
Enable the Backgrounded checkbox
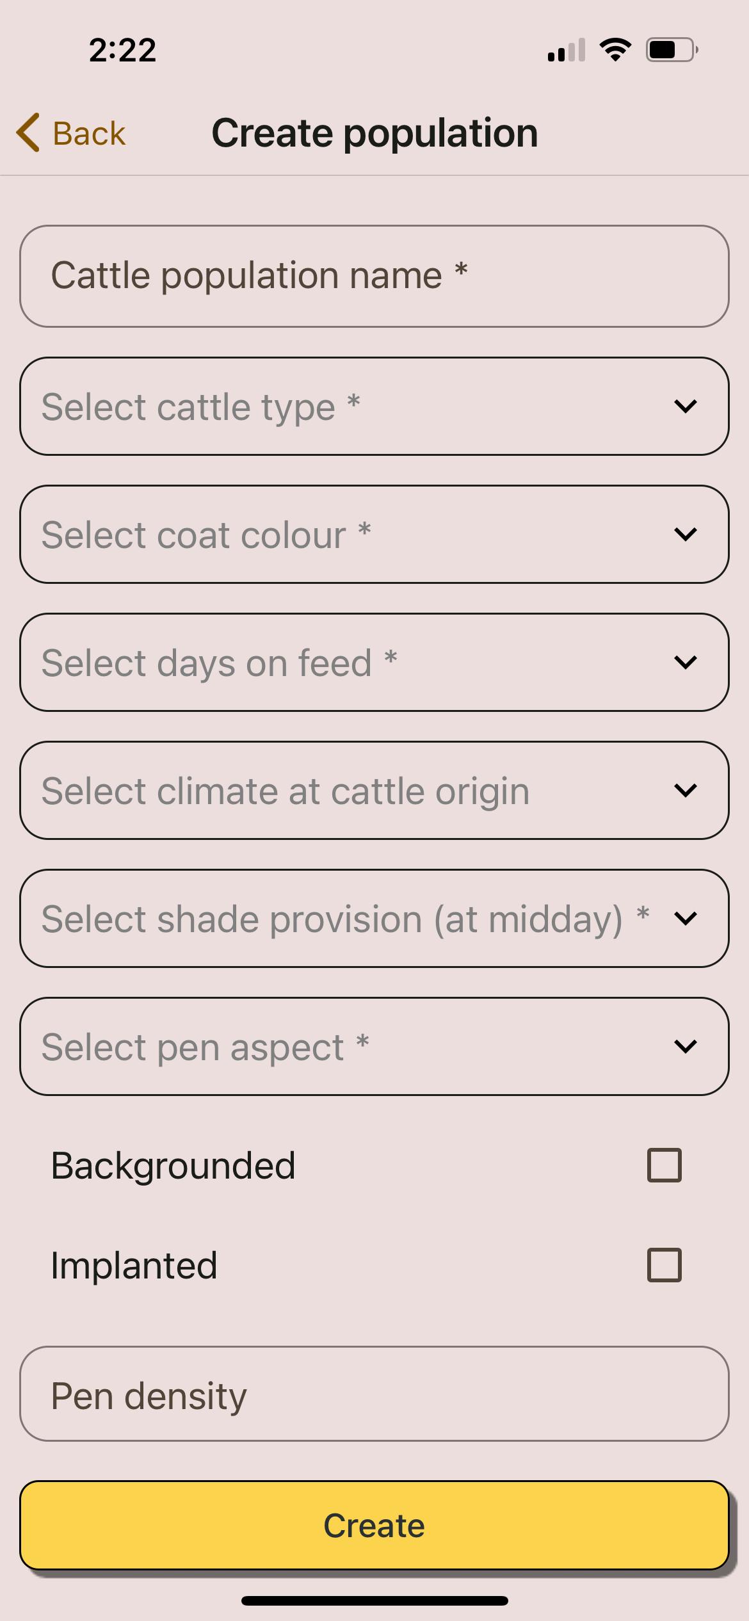click(664, 1165)
